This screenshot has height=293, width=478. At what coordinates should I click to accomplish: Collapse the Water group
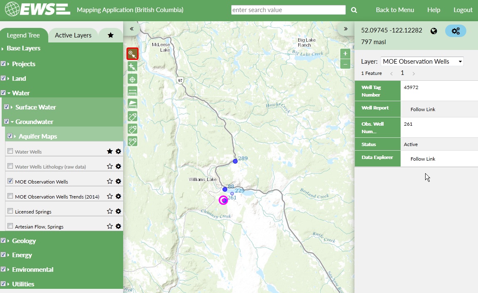[x=9, y=93]
